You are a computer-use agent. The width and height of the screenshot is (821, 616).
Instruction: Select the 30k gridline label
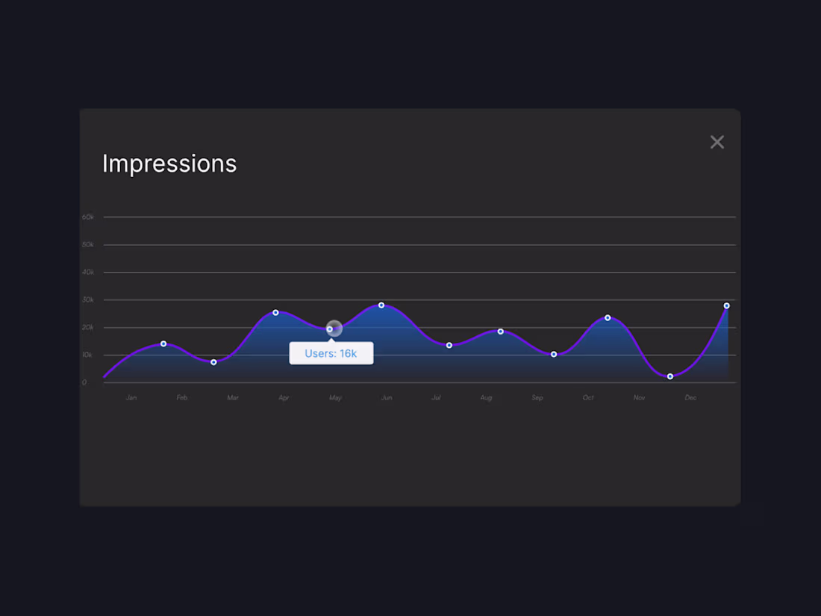click(x=87, y=299)
